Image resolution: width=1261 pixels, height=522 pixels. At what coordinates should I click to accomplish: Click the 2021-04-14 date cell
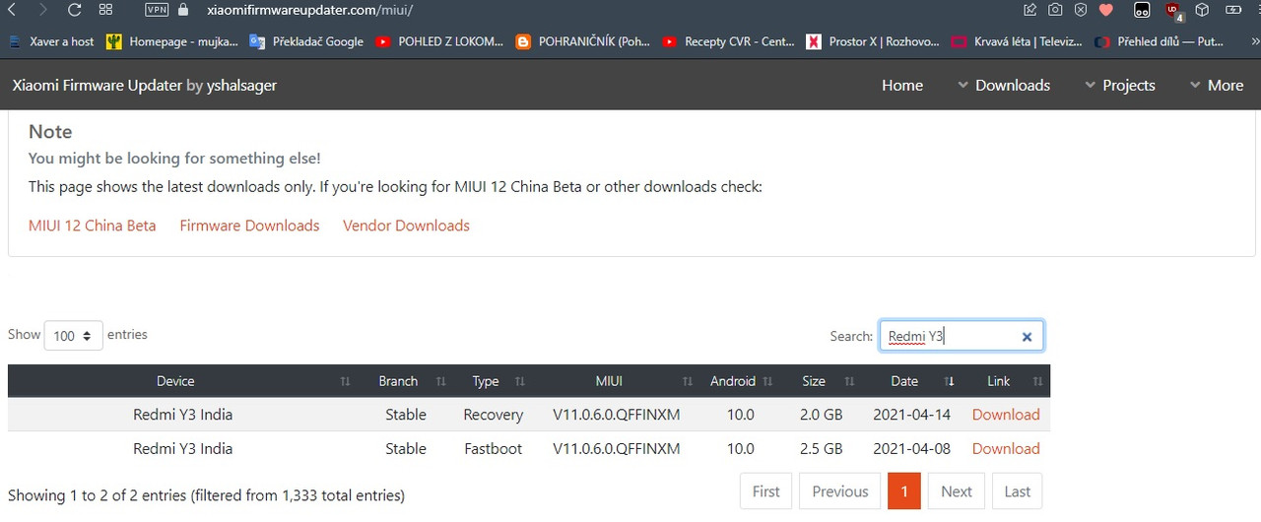[911, 415]
